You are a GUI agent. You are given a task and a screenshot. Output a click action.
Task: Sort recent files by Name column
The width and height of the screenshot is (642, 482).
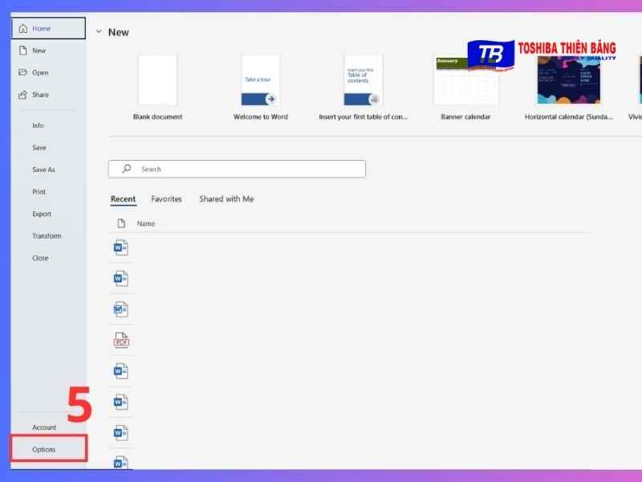(146, 223)
